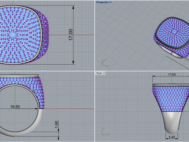This screenshot has height=142, width=189.
Task: Open the Right viewport title menu
Action: click(x=99, y=73)
